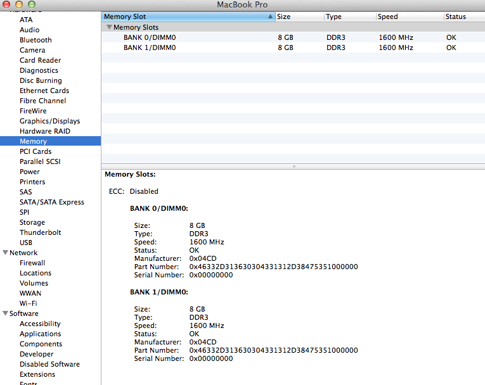Image resolution: width=485 pixels, height=385 pixels.
Task: Select Firewall under Network
Action: [x=32, y=263]
